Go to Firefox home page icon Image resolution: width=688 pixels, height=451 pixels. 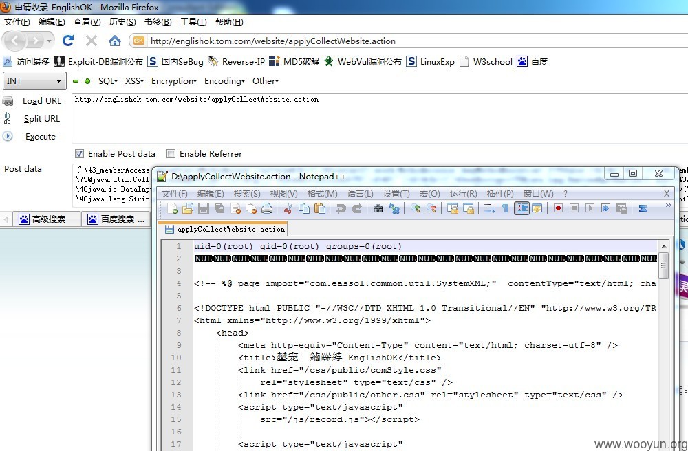[114, 41]
